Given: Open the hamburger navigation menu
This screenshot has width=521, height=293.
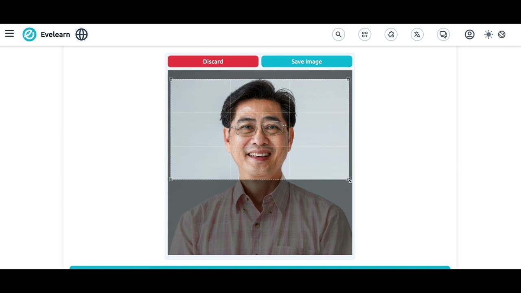Looking at the screenshot, I should tap(9, 34).
